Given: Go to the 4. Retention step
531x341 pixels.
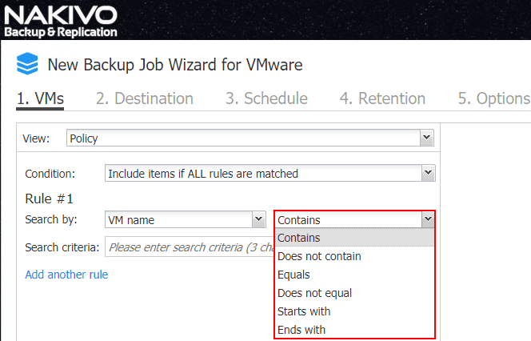Looking at the screenshot, I should tap(382, 98).
